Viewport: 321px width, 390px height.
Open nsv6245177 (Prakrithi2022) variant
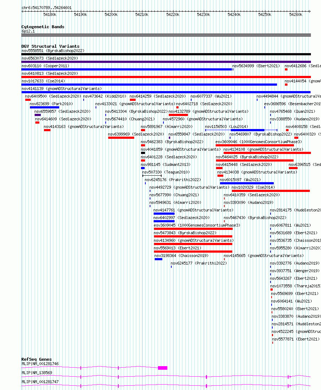[x=199, y=263]
